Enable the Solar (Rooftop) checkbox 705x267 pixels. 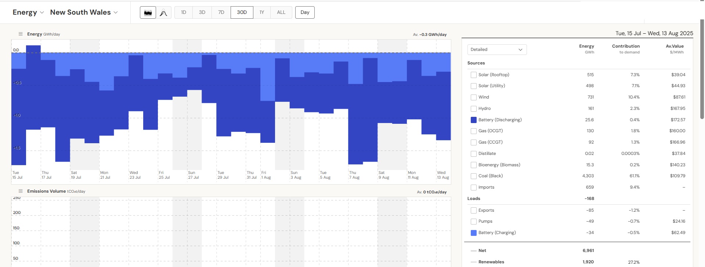click(474, 75)
